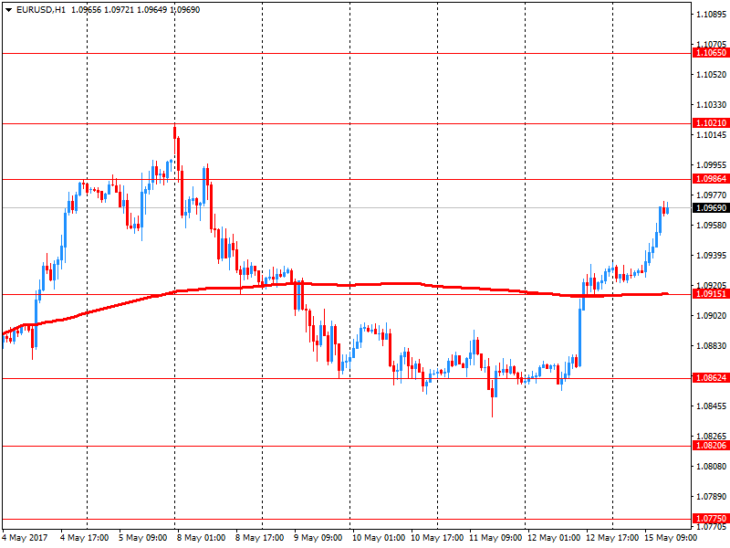Screen dimensions: 730x548
Task: Select the 1.09864 red price level label
Action: (x=711, y=179)
